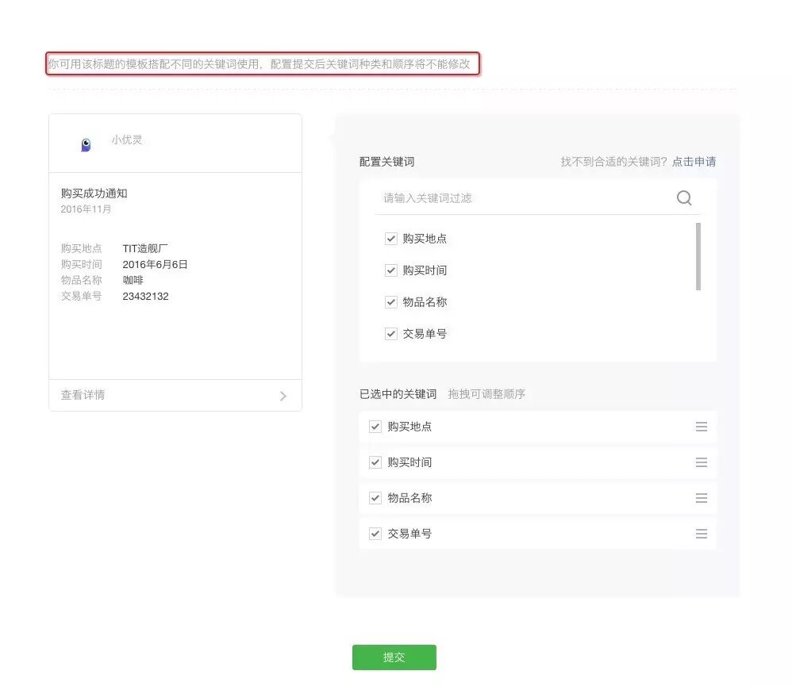This screenshot has height=686, width=792.
Task: Deselect 购买时间 under 已选中的关键词
Action: [x=375, y=462]
